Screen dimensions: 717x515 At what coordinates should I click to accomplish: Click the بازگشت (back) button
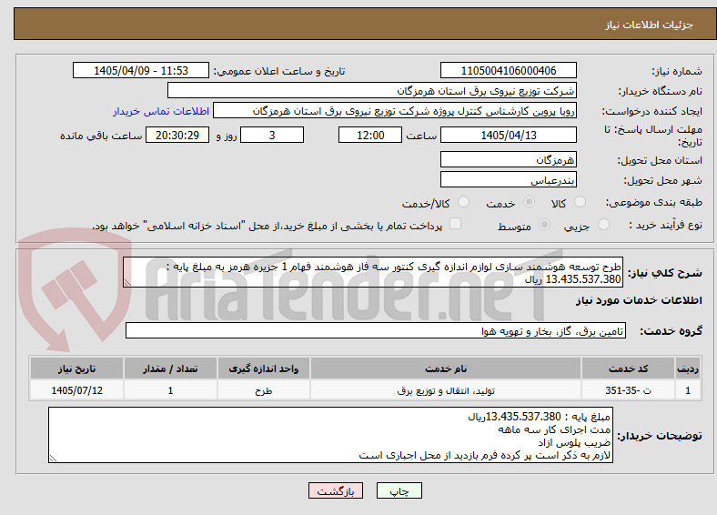point(336,490)
